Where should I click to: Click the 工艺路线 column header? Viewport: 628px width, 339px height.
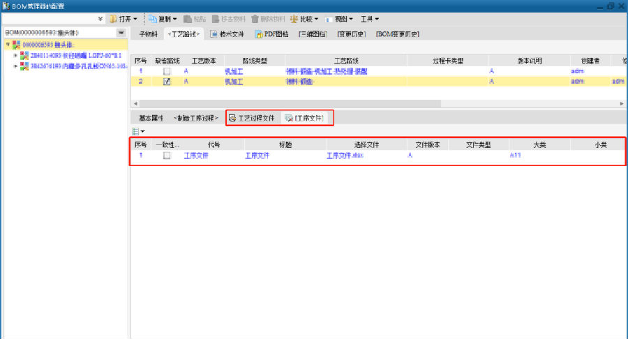click(346, 61)
